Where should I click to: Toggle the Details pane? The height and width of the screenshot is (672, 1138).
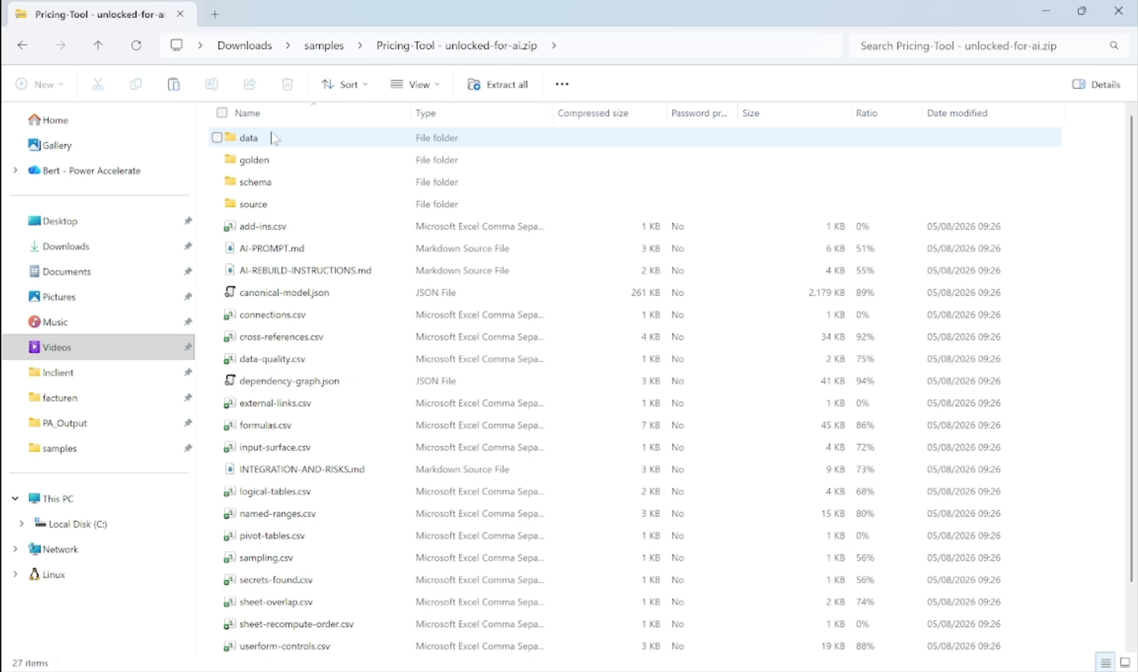click(x=1097, y=84)
